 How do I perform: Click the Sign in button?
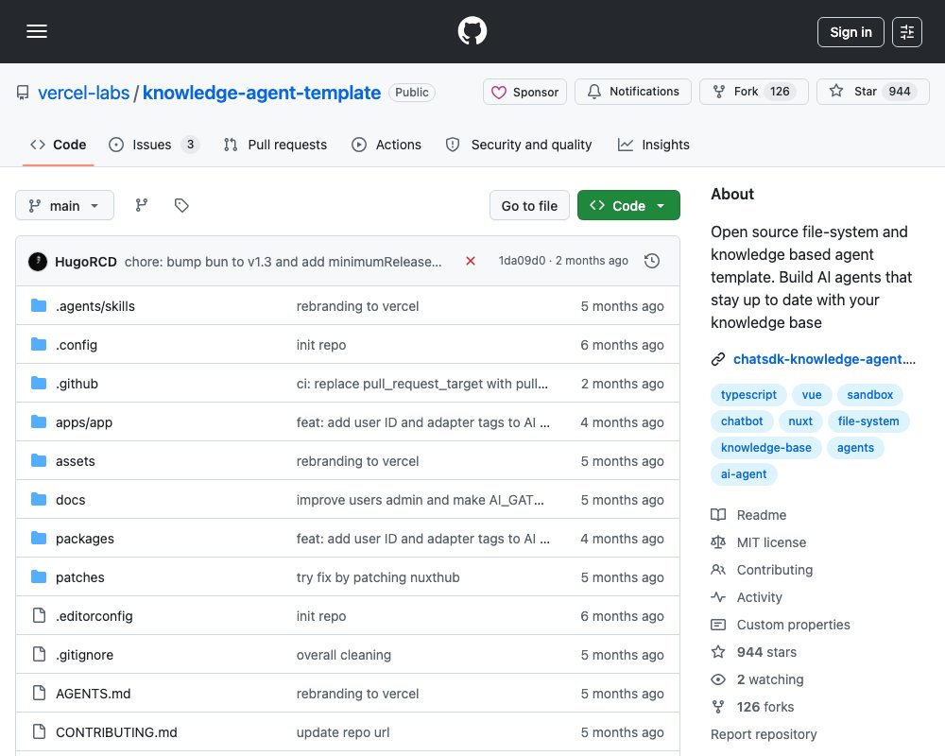click(x=850, y=32)
